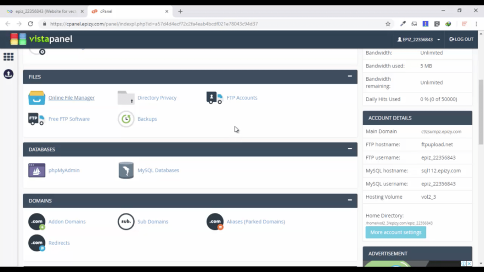484x272 pixels.
Task: Go forward in browser history
Action: (19, 24)
